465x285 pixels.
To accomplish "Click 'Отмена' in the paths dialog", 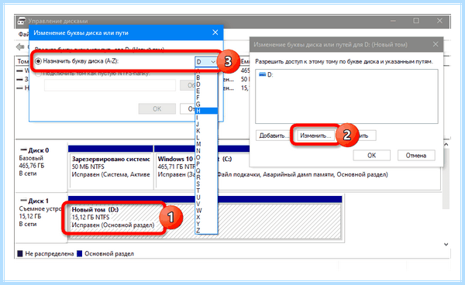I will coord(416,155).
